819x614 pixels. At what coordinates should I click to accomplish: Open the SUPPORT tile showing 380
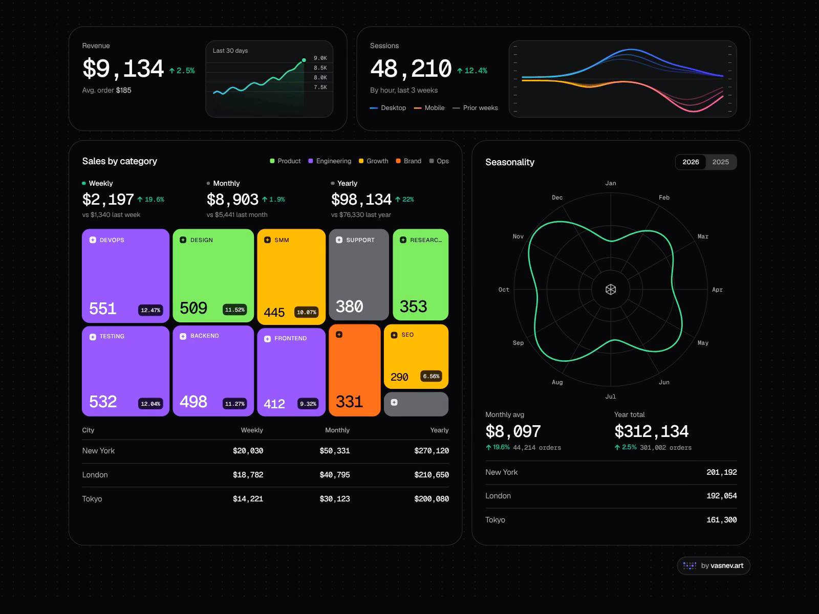tap(359, 275)
